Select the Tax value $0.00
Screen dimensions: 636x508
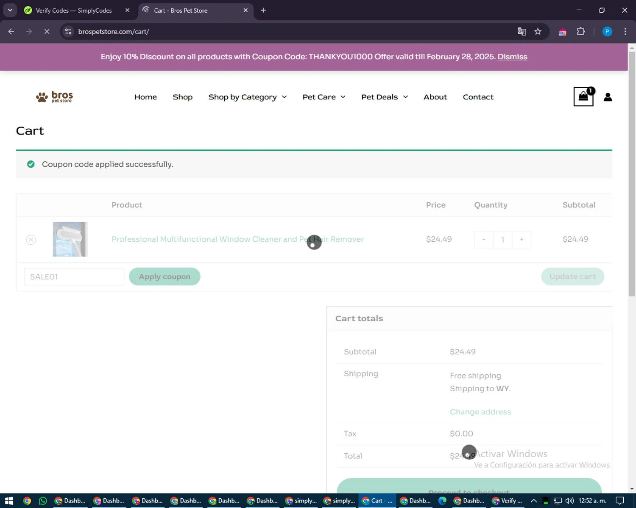click(x=461, y=433)
